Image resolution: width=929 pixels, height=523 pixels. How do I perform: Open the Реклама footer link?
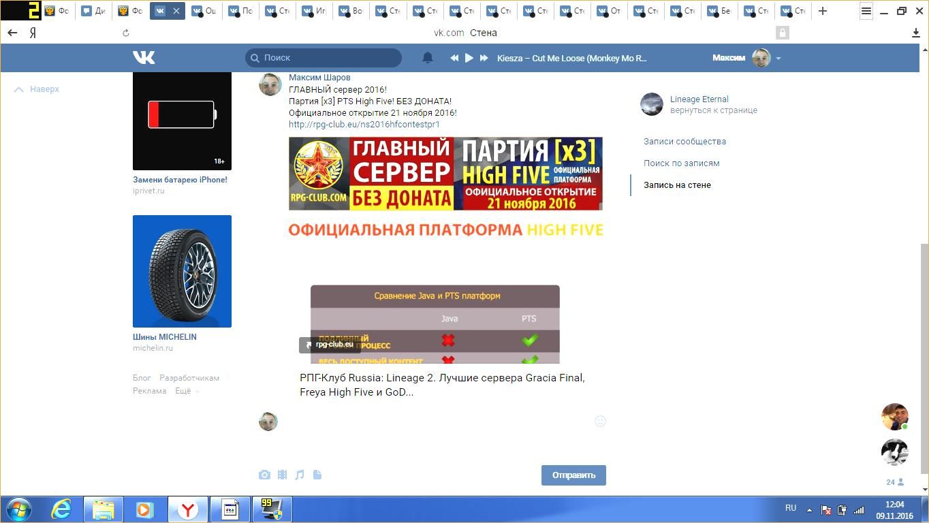[150, 391]
